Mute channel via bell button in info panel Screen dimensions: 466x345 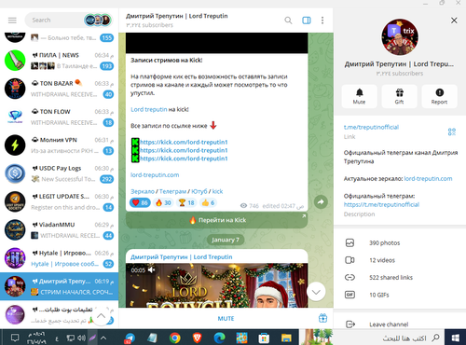(x=359, y=96)
